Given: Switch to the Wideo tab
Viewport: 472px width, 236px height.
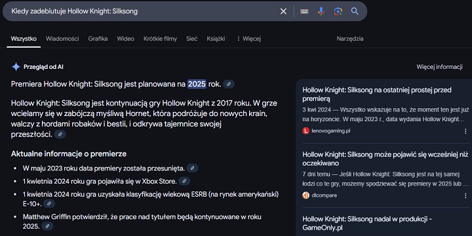Looking at the screenshot, I should pos(125,39).
